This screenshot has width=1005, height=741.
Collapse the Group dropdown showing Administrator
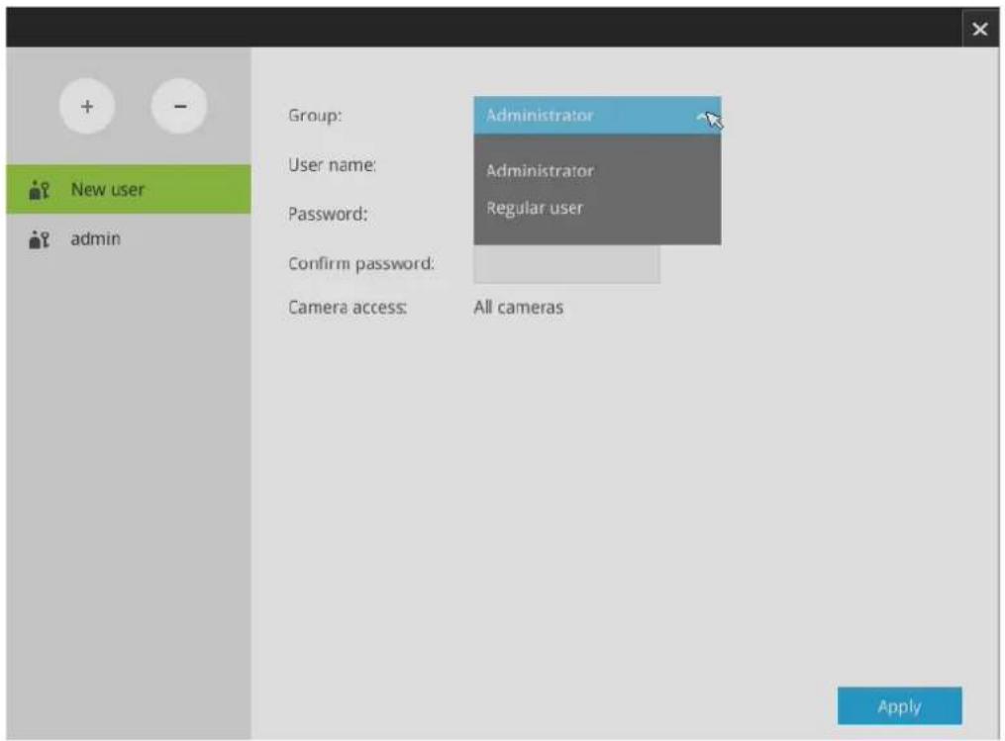597,116
